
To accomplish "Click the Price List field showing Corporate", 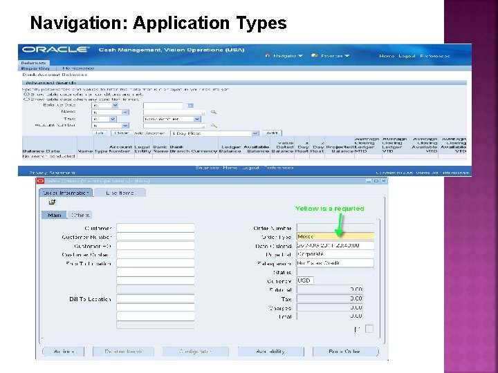I will click(x=335, y=254).
